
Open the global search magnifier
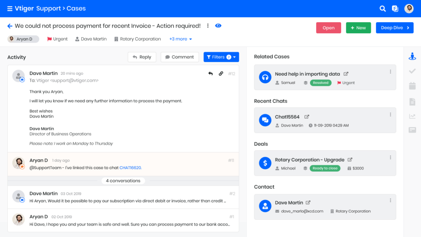coord(382,8)
